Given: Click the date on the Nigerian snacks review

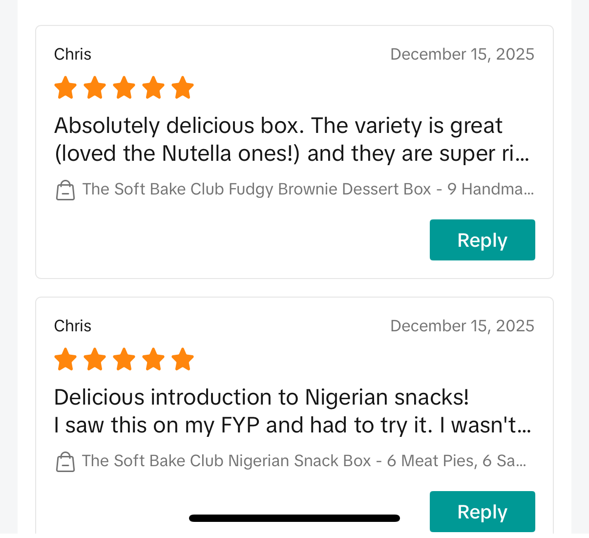Looking at the screenshot, I should click(x=462, y=326).
